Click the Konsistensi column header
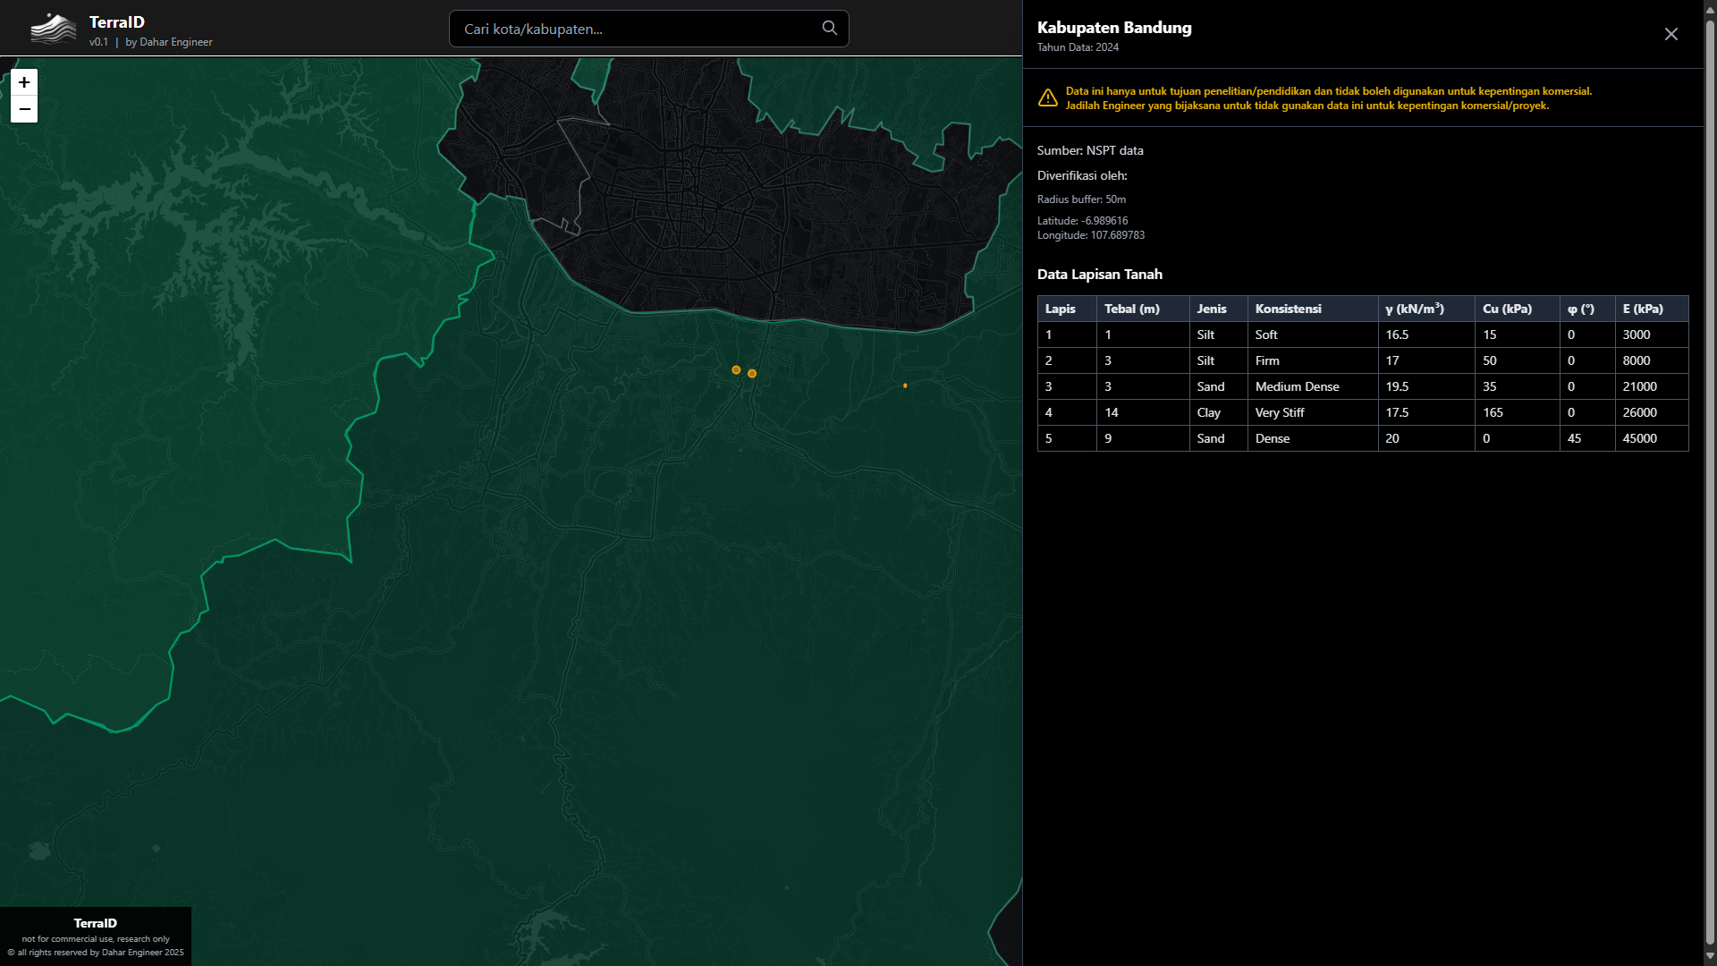Screen dimensions: 1717x966 [1288, 309]
